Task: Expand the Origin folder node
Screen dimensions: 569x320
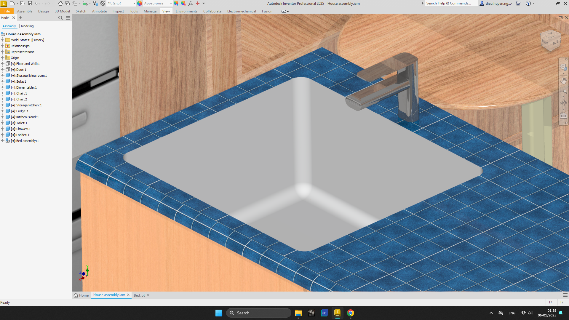Action: 2,58
